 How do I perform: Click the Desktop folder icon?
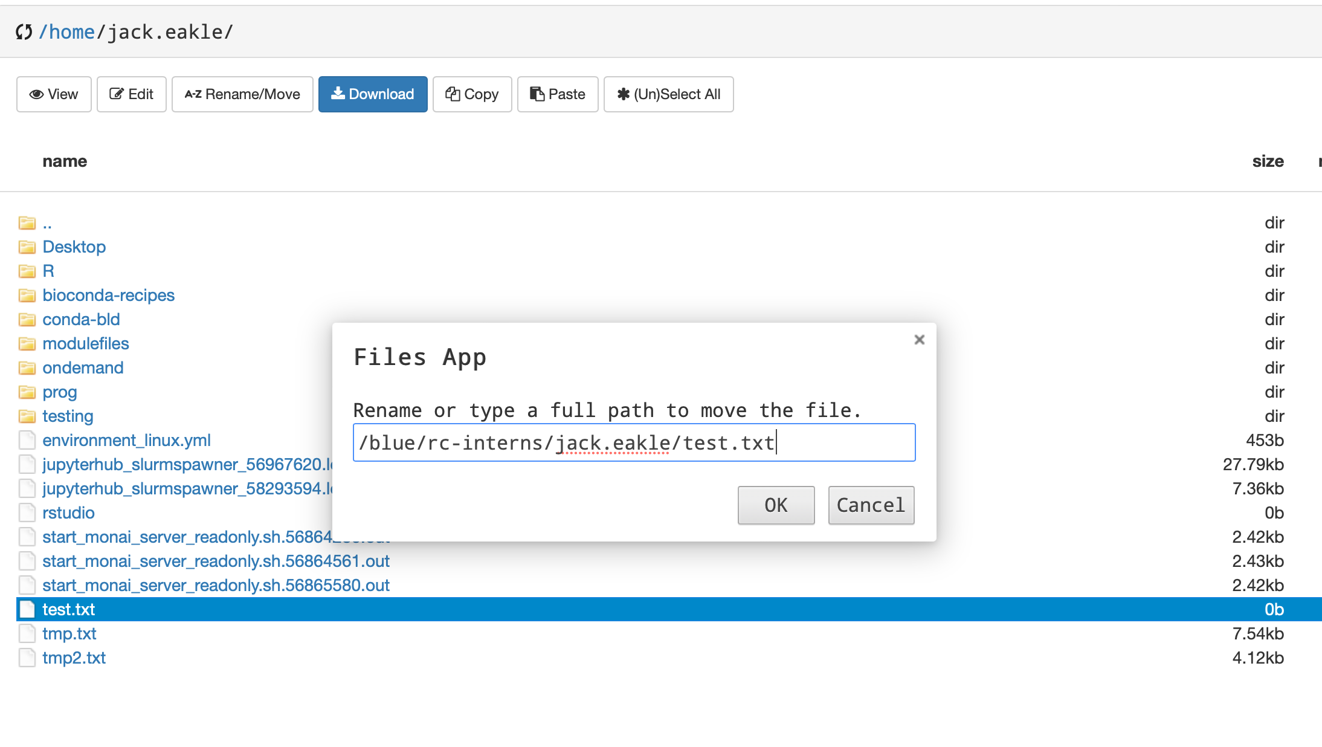(27, 247)
